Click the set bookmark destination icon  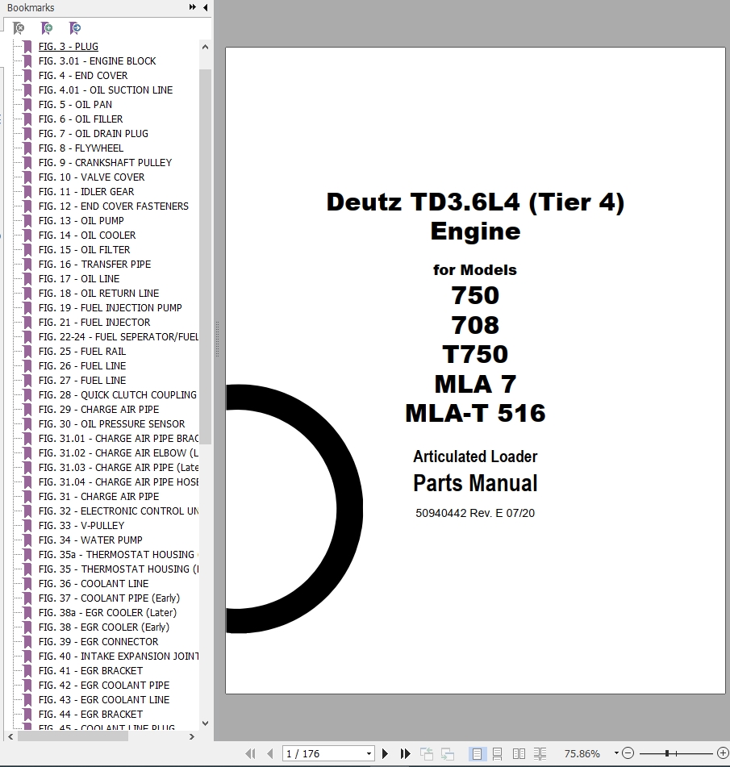coord(75,28)
